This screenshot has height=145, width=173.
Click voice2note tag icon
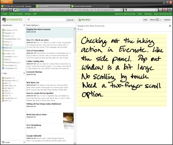pos(3,98)
